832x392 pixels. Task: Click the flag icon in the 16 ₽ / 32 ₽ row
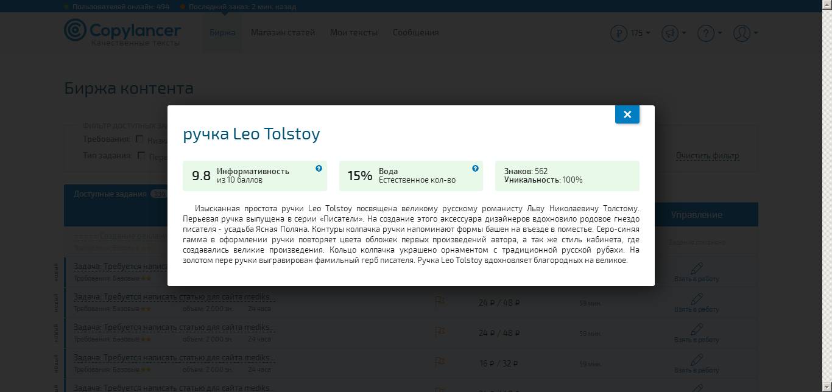tap(440, 362)
